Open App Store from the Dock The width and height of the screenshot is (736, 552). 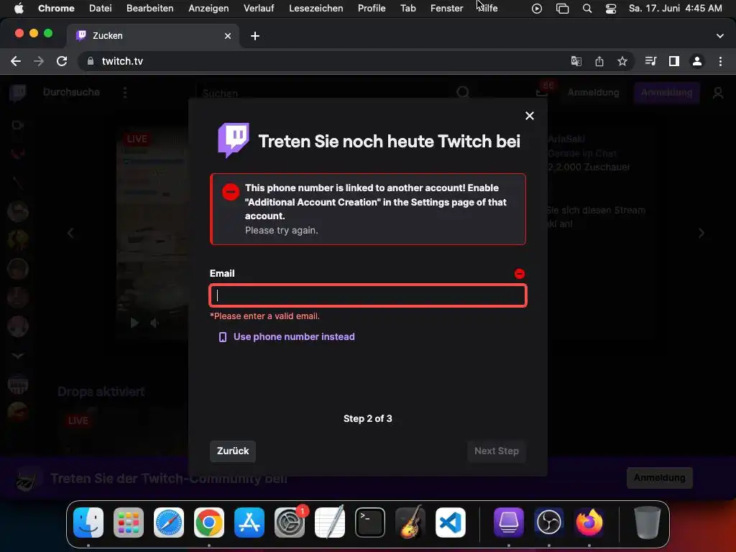249,523
